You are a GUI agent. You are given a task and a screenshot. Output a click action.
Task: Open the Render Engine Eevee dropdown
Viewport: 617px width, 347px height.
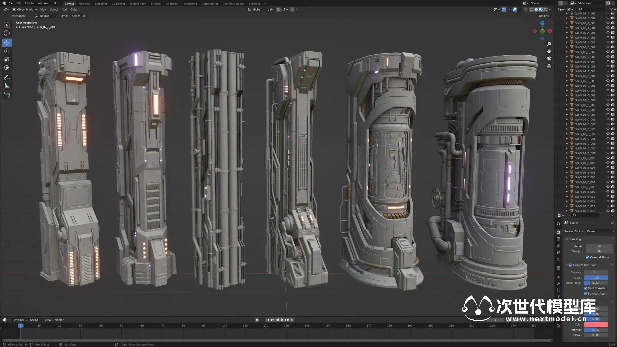coord(600,231)
